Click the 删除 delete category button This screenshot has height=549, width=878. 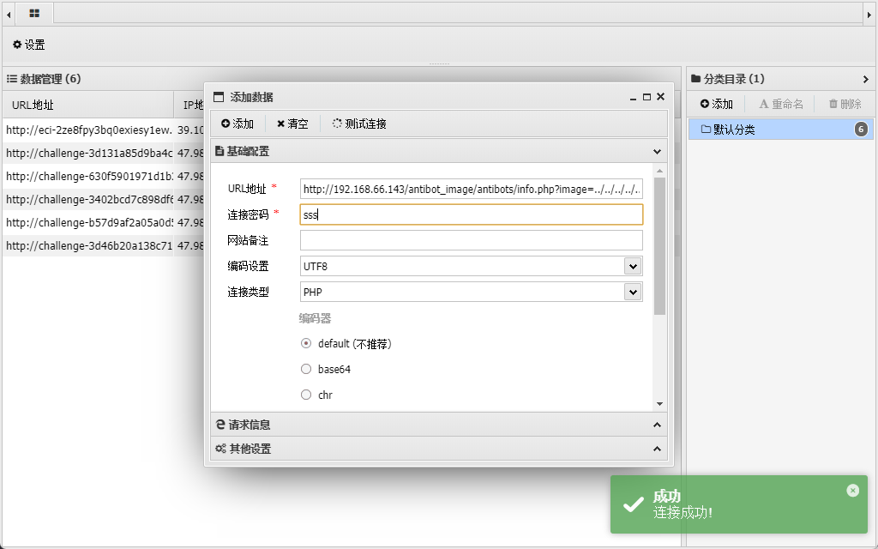click(x=845, y=104)
